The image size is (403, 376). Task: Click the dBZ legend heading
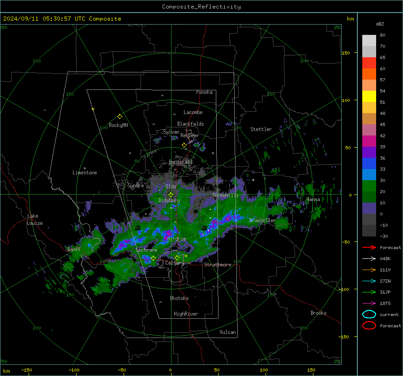pos(380,24)
